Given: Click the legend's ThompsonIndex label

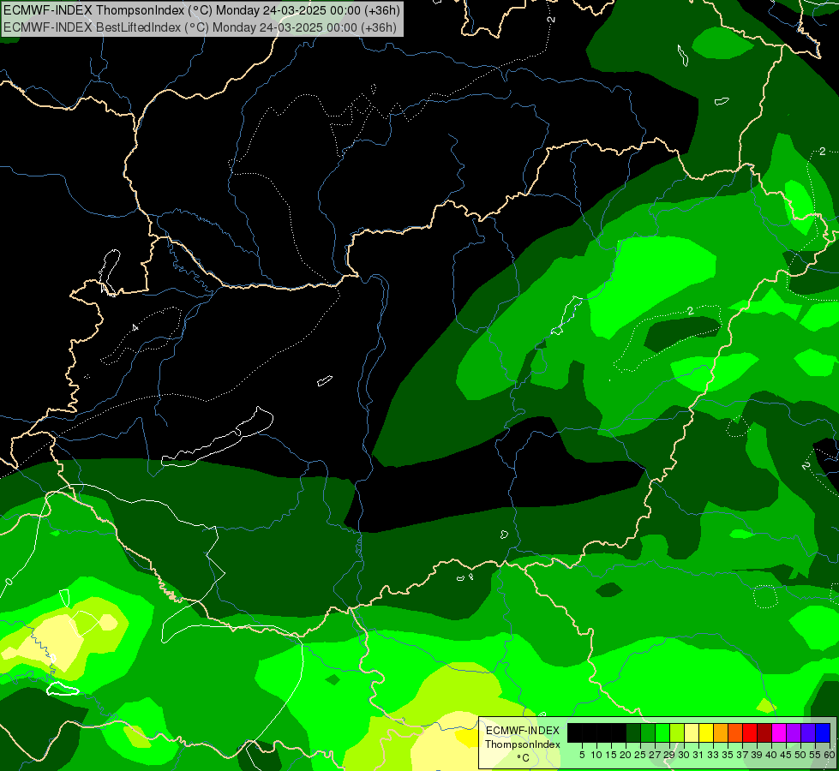Looking at the screenshot, I should [x=522, y=744].
